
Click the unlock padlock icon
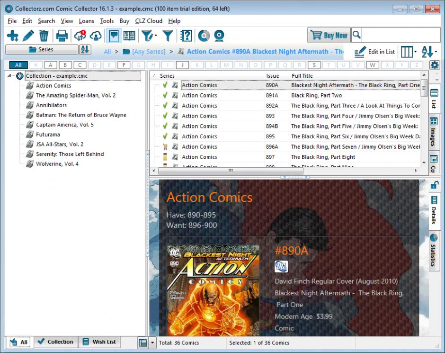[x=435, y=185]
